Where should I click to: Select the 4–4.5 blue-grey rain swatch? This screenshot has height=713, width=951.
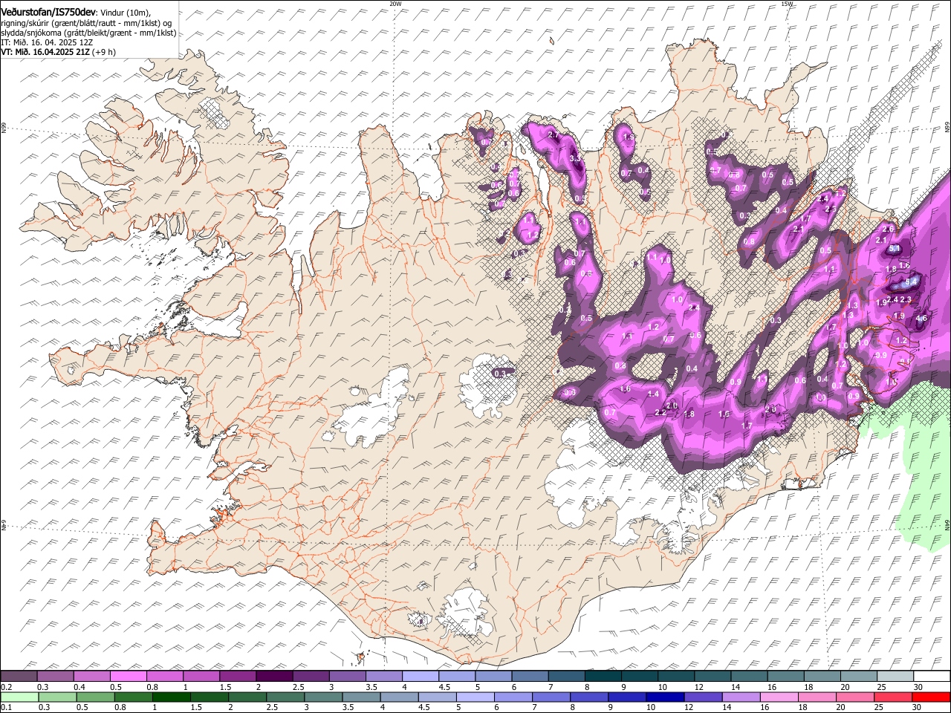(x=399, y=697)
